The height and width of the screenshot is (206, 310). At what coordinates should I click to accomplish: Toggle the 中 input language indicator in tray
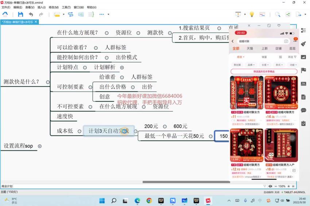pos(260,201)
